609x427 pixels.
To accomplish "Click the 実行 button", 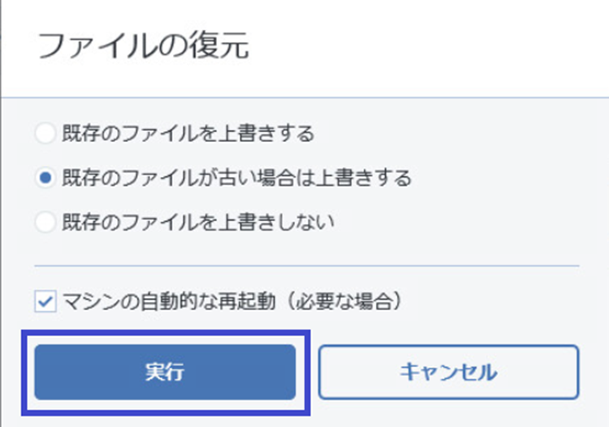I will 165,373.
